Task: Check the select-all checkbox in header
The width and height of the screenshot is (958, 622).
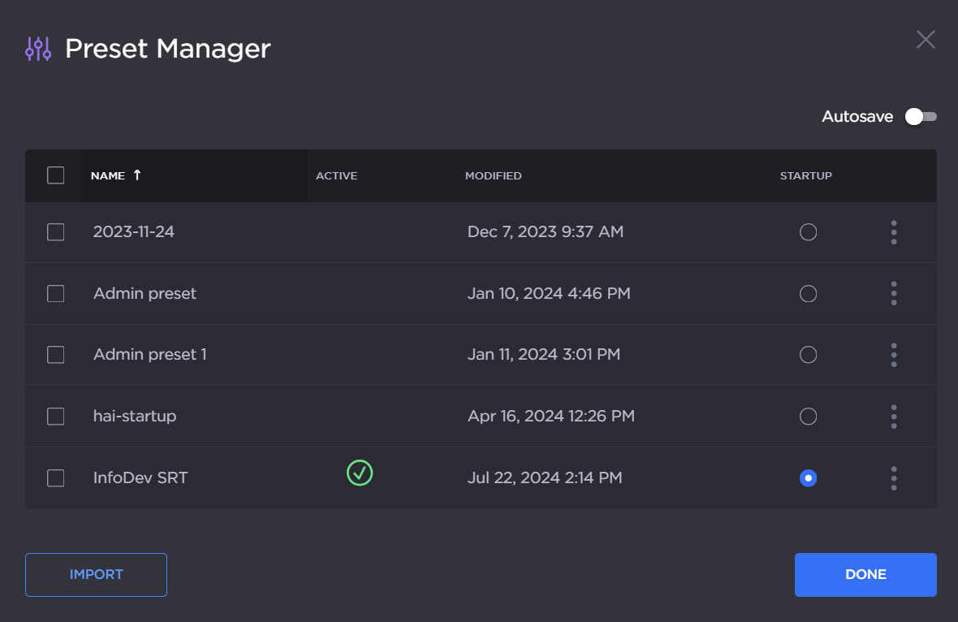Action: point(56,175)
